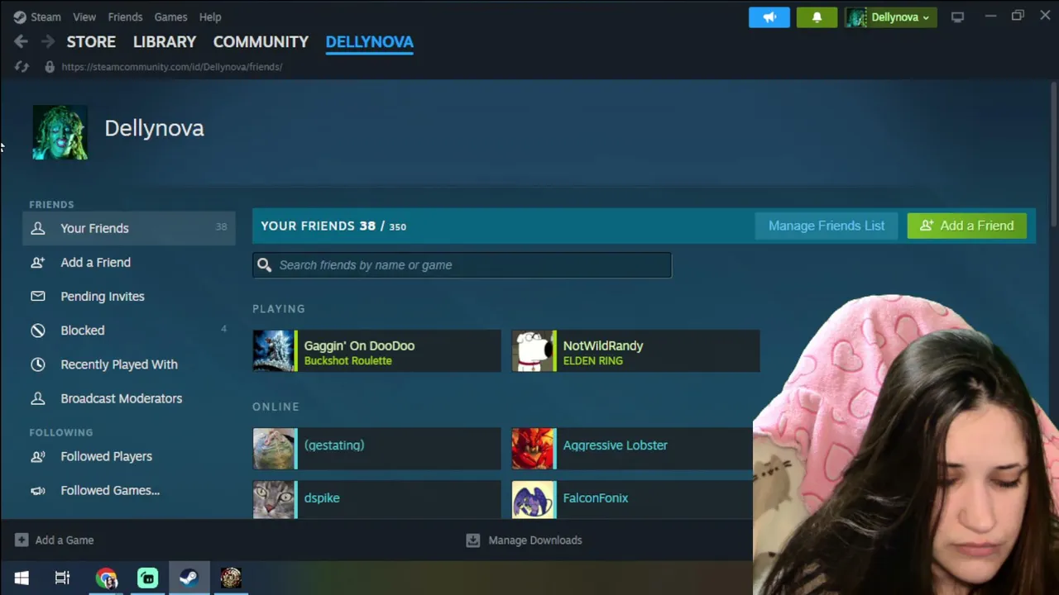The width and height of the screenshot is (1059, 595).
Task: Open FalconFonix friend entry
Action: [x=633, y=499]
